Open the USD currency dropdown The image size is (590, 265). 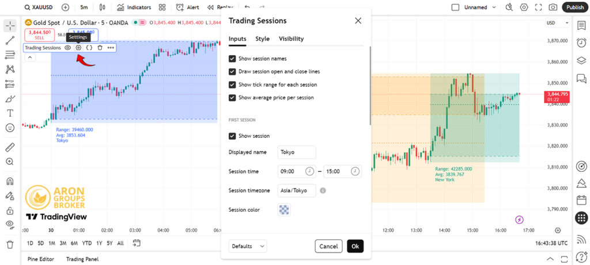553,23
